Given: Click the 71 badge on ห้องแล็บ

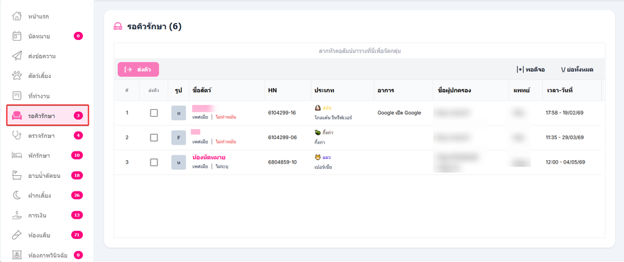Looking at the screenshot, I should coord(77,235).
